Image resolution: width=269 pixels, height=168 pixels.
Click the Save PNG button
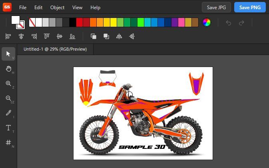tap(250, 7)
